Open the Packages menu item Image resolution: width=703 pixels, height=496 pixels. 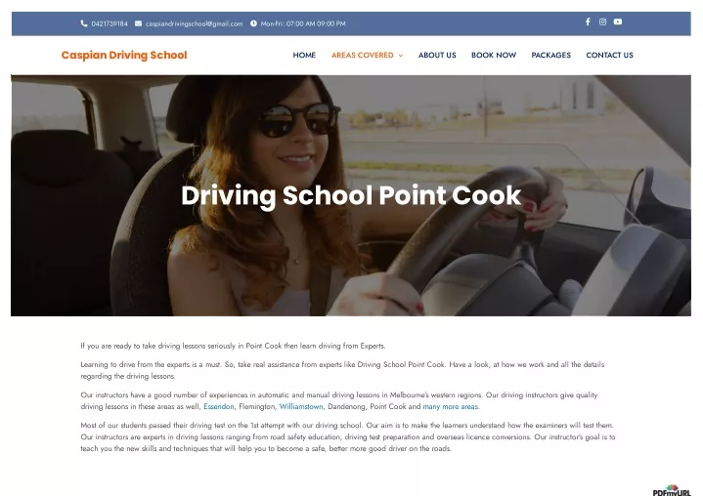click(x=551, y=55)
